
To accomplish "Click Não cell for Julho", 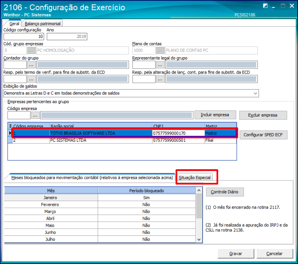I will tap(147, 239).
